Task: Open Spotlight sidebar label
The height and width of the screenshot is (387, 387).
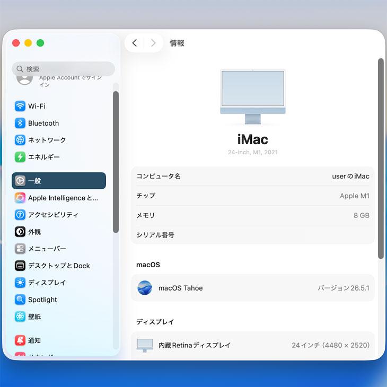Action: click(42, 300)
